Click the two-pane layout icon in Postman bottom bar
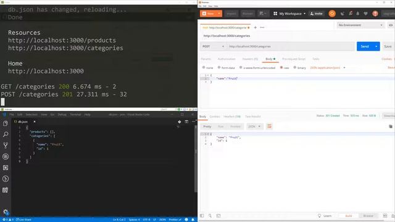The width and height of the screenshot is (395, 222). pyautogui.click(x=385, y=216)
